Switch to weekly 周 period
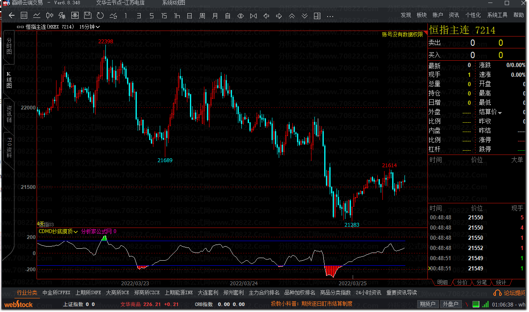The height and width of the screenshot is (312, 529). click(202, 16)
